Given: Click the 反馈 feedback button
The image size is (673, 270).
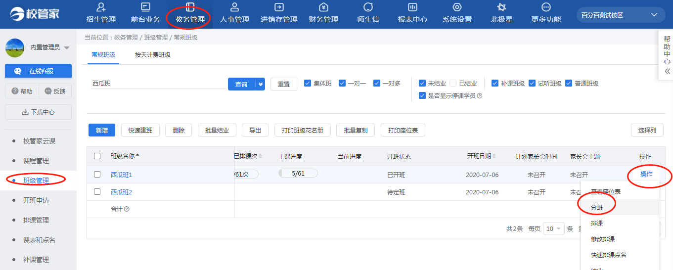Looking at the screenshot, I should (x=55, y=91).
